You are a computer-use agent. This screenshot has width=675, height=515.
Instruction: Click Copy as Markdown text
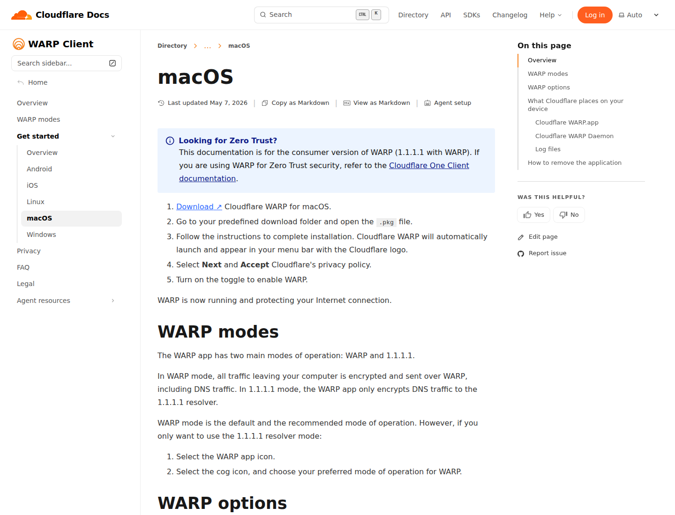[x=300, y=103]
